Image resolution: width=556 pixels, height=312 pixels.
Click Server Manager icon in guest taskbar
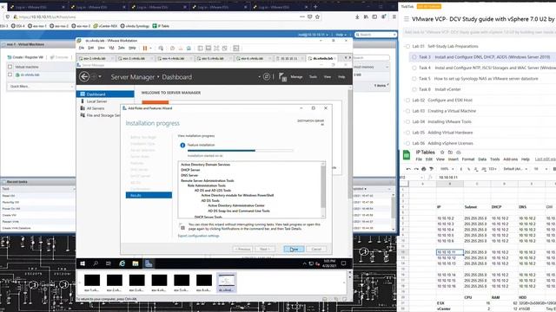point(149,263)
